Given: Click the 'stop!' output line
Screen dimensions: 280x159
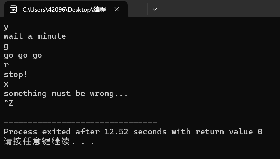Looking at the screenshot, I should point(15,75).
